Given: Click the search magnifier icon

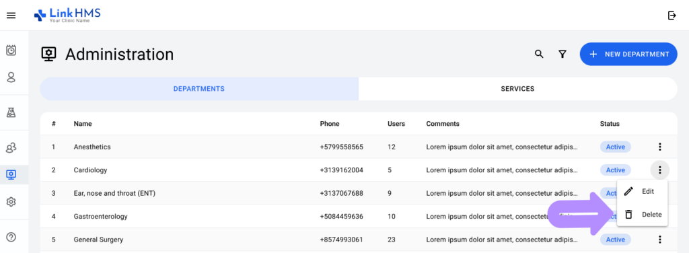Looking at the screenshot, I should [x=539, y=54].
